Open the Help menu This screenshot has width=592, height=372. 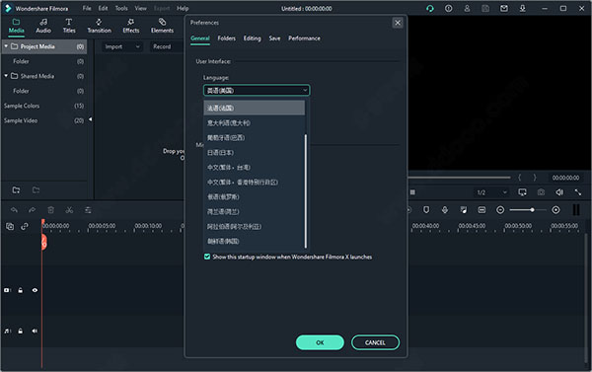click(x=183, y=8)
